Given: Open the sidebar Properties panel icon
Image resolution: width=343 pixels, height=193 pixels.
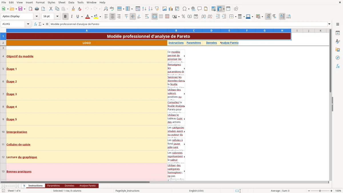Looking at the screenshot, I should pyautogui.click(x=338, y=33).
